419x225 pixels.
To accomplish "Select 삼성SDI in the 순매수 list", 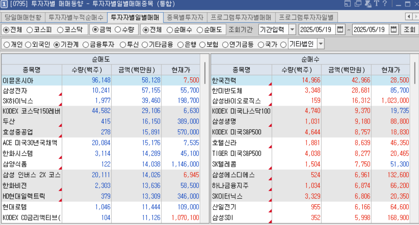I will (310, 218).
